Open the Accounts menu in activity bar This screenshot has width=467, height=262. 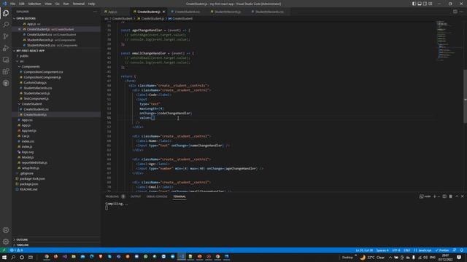6,230
